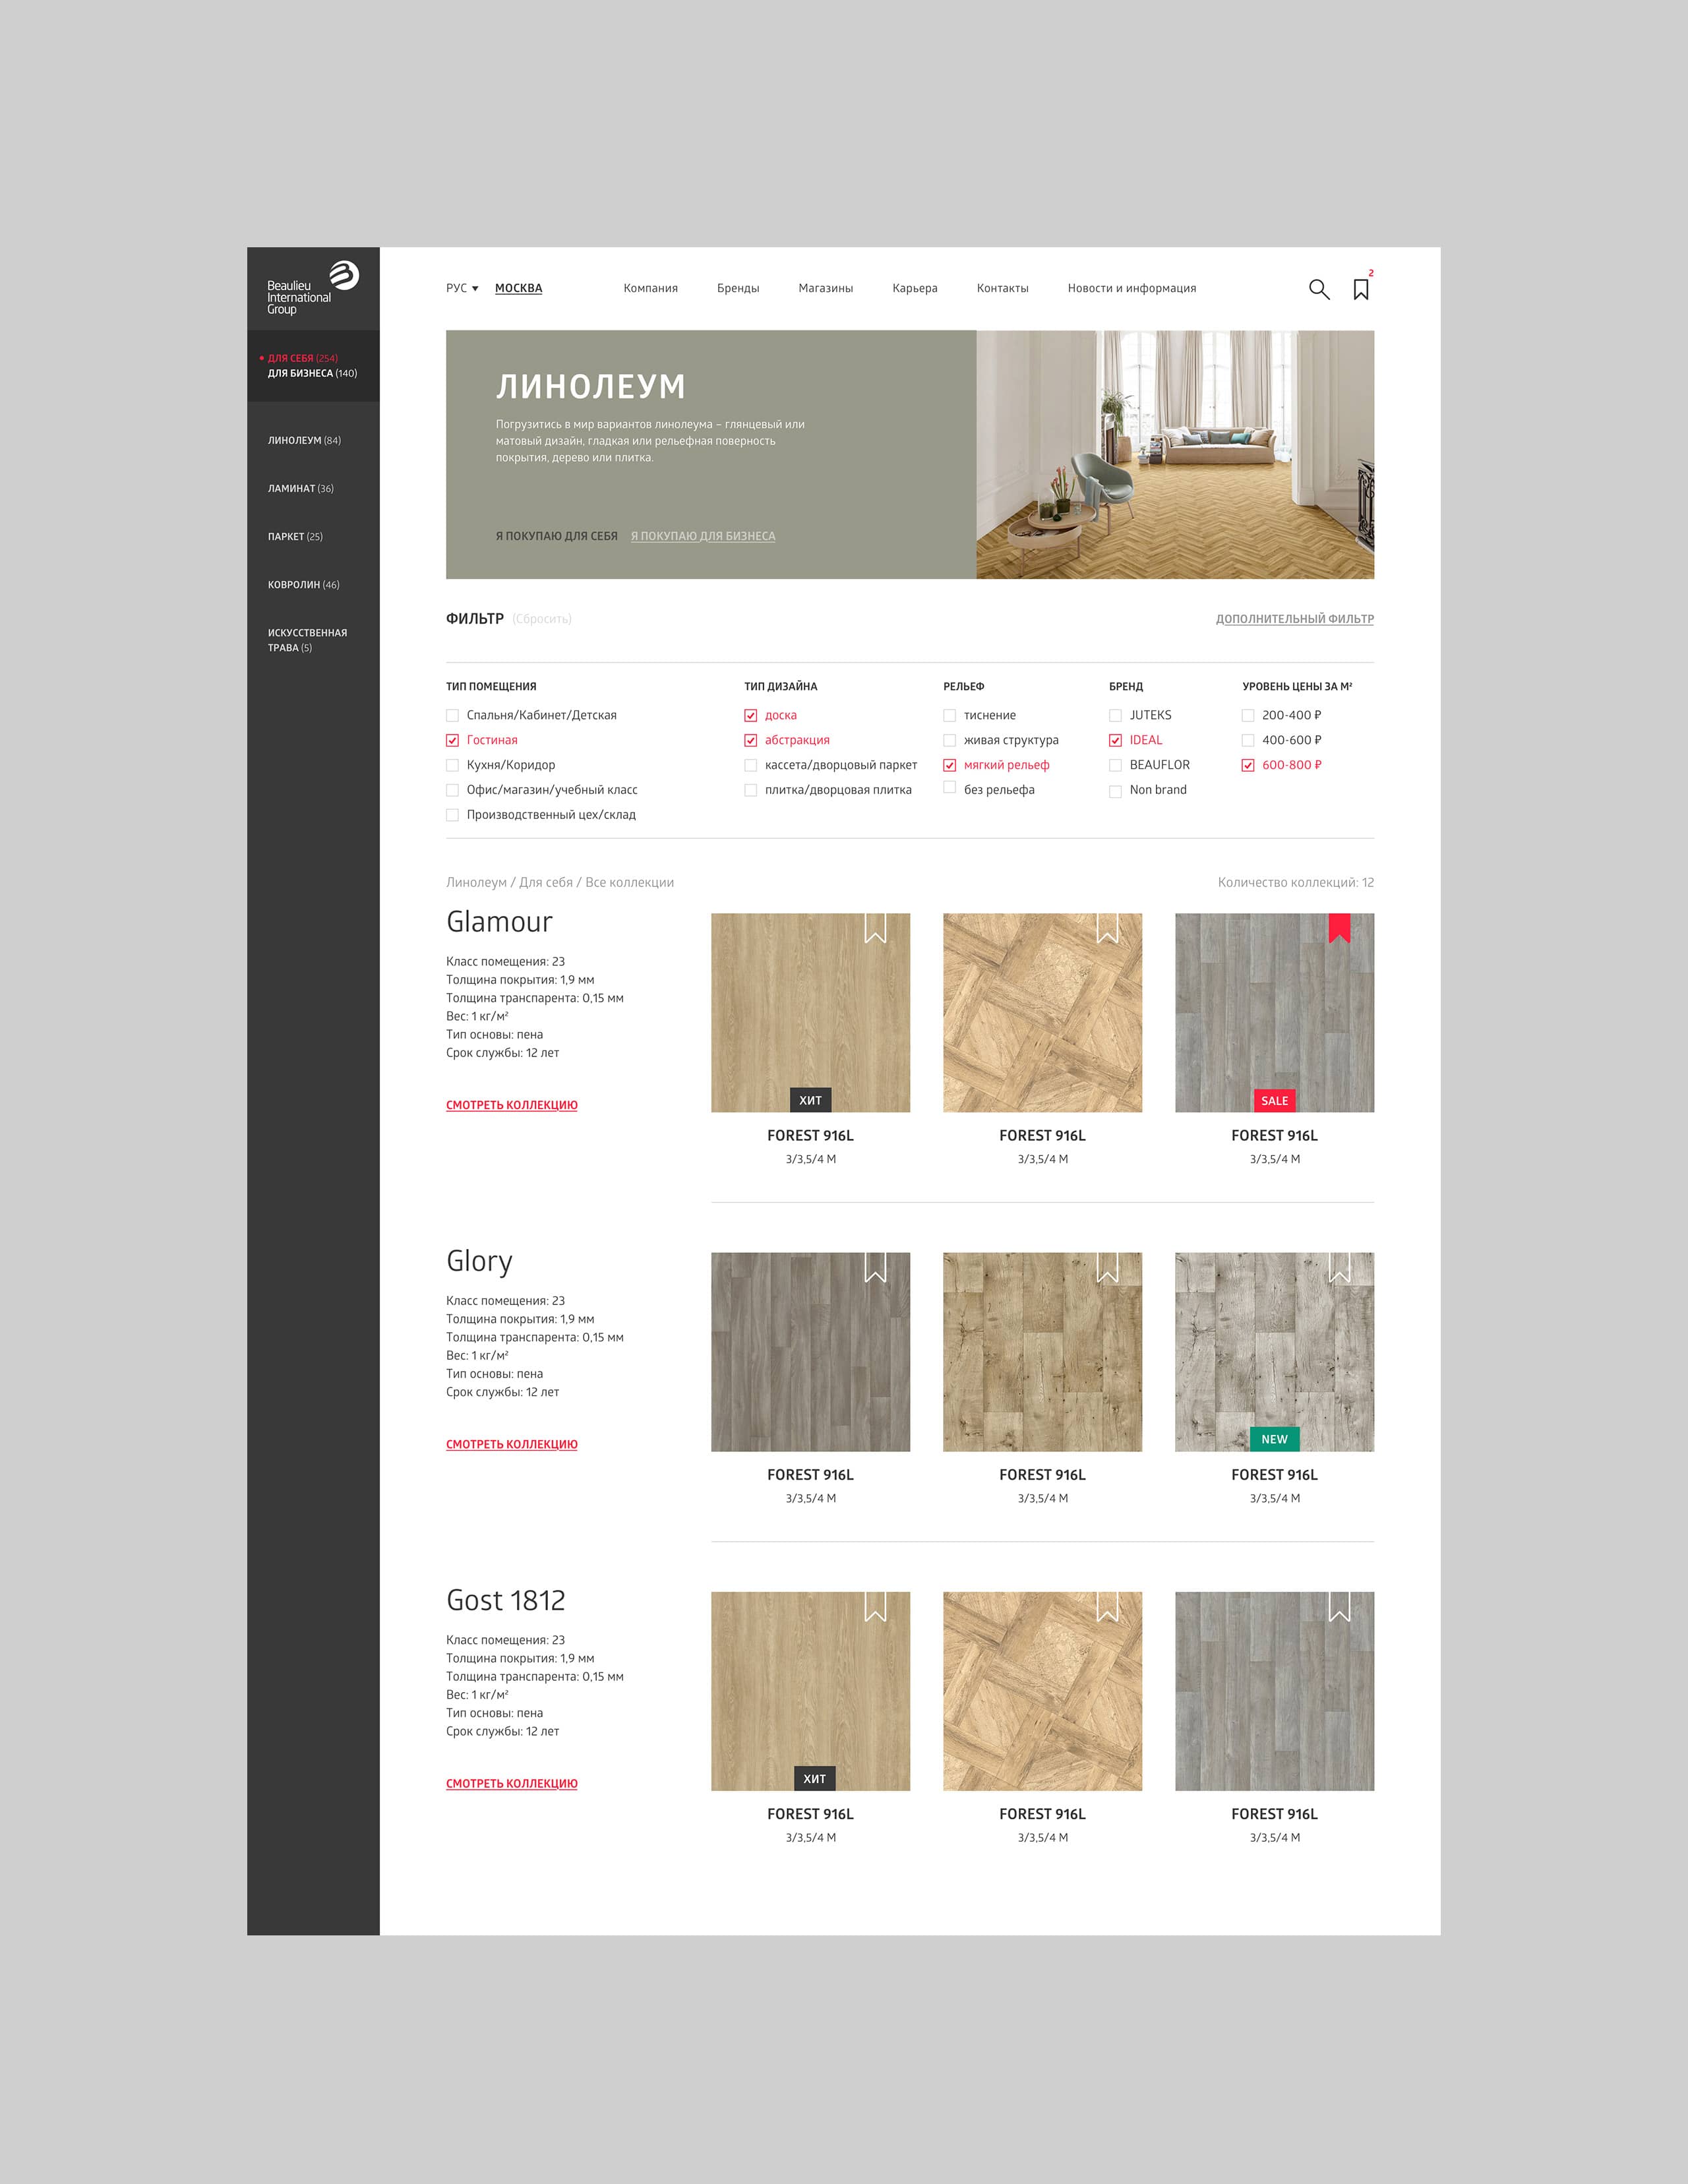Uncheck the доска design type
The height and width of the screenshot is (2184, 1688).
[x=750, y=716]
